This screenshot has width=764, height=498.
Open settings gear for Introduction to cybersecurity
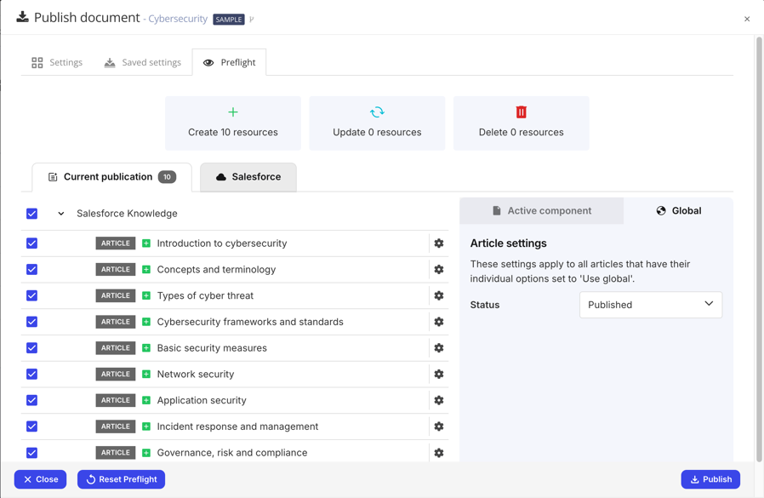(438, 243)
